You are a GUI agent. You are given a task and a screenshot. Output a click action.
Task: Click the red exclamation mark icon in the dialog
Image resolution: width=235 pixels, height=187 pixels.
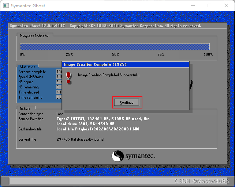coord(68,78)
